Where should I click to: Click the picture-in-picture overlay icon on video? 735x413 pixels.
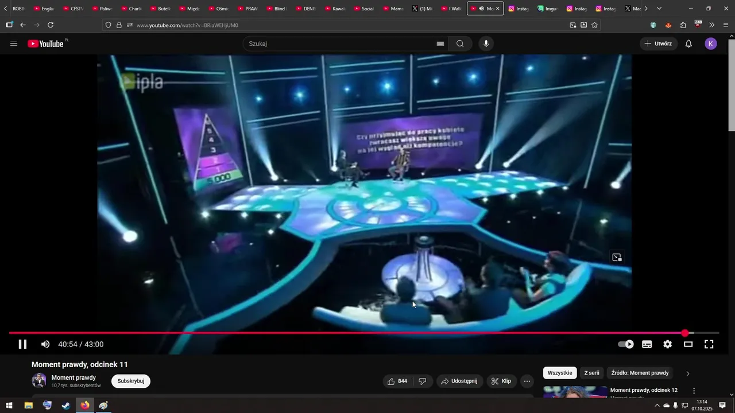point(617,258)
